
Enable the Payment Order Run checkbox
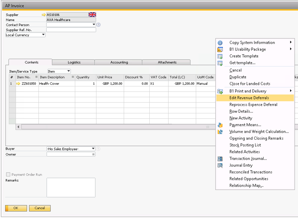(8, 175)
